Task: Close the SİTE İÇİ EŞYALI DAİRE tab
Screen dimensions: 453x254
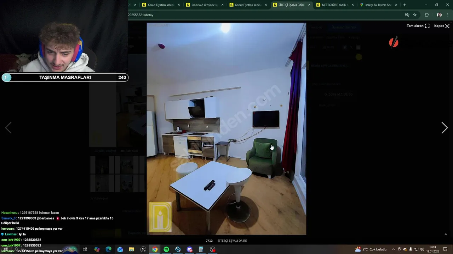Action: point(309,5)
